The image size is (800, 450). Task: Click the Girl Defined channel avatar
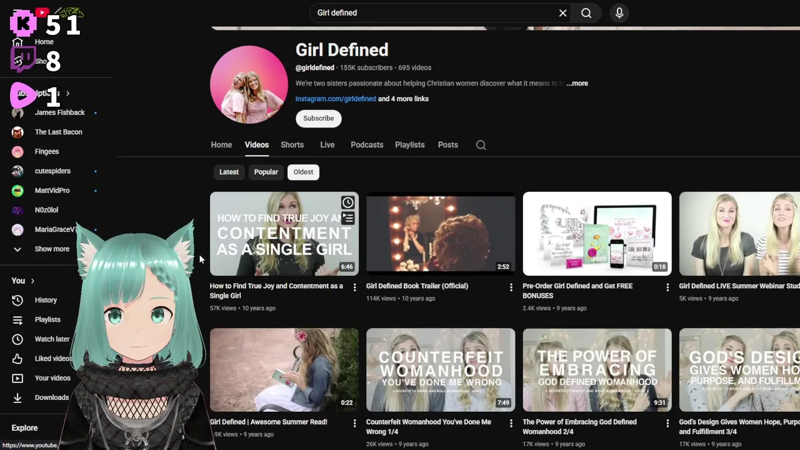click(249, 84)
